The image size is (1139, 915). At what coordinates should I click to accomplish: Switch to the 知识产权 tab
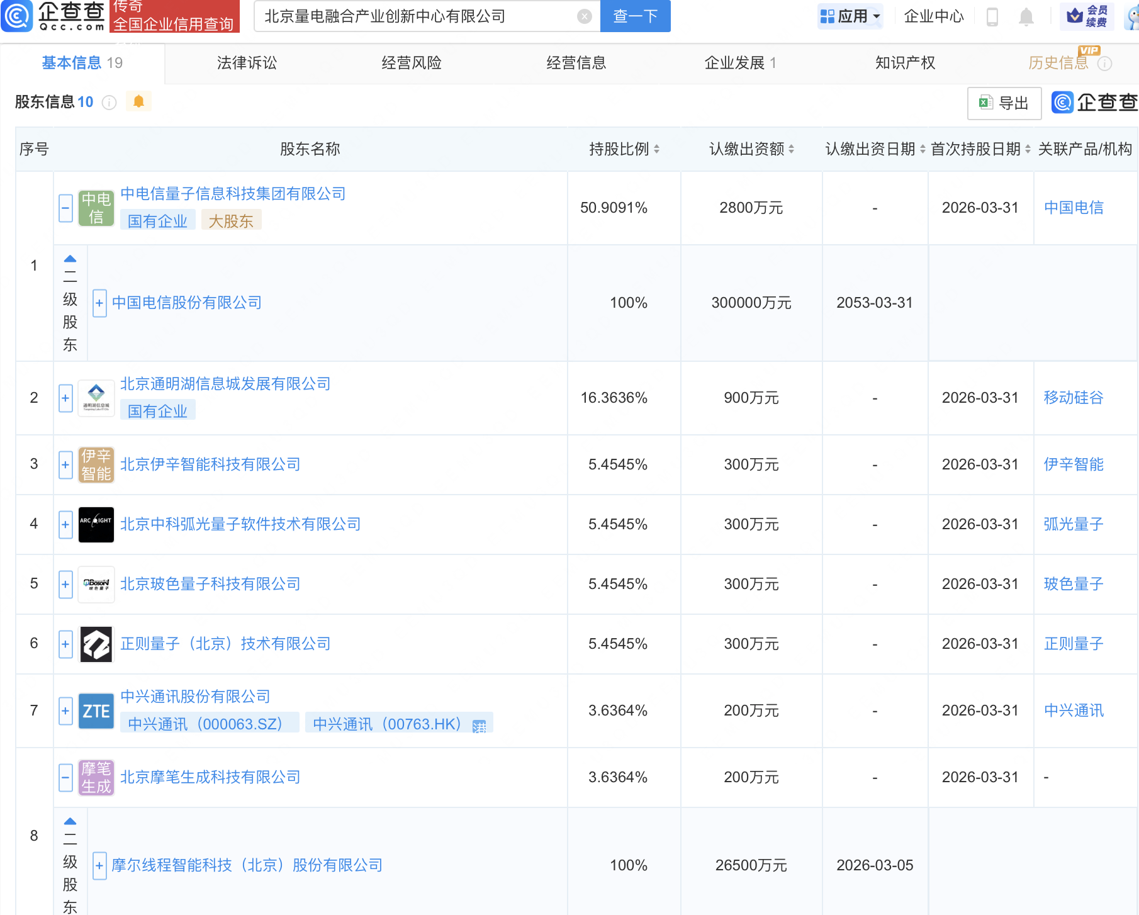click(905, 63)
